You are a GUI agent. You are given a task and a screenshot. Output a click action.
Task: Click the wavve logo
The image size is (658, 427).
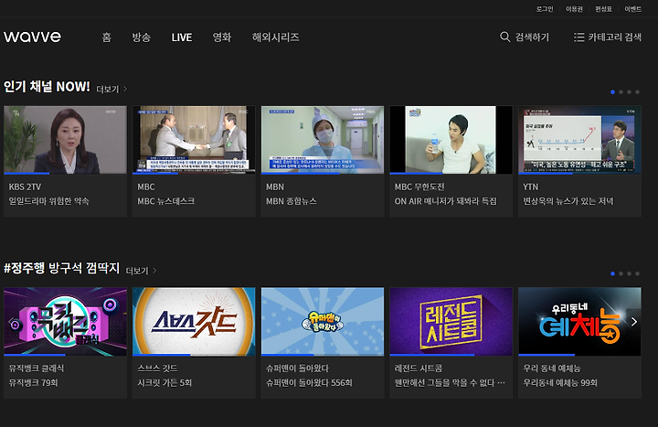(x=32, y=37)
